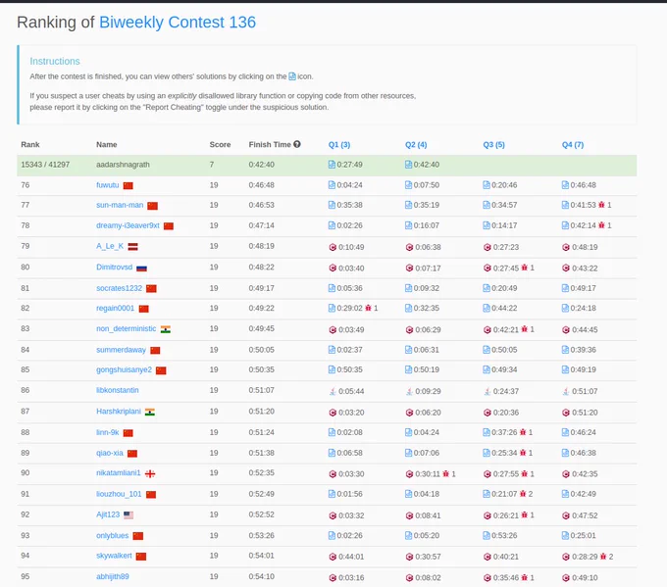Open fuwutu's Q1 solution file icon
667x587 pixels.
coord(332,185)
